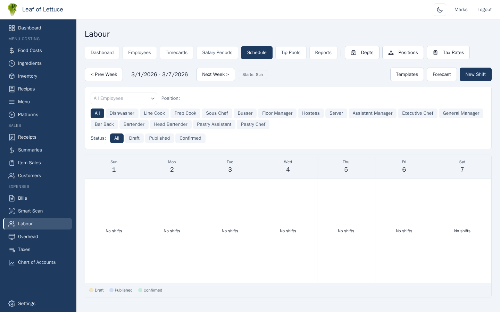Click the Starts: Sun week selector
The width and height of the screenshot is (500, 312).
(252, 75)
